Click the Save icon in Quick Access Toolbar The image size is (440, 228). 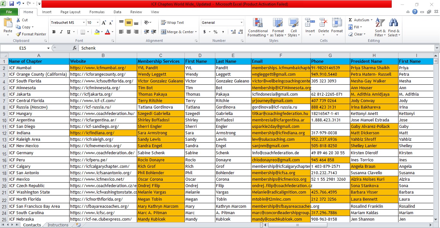(12, 4)
